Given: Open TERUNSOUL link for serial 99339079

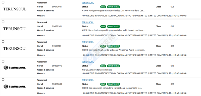Looking at the screenshot, I should pos(88,62).
